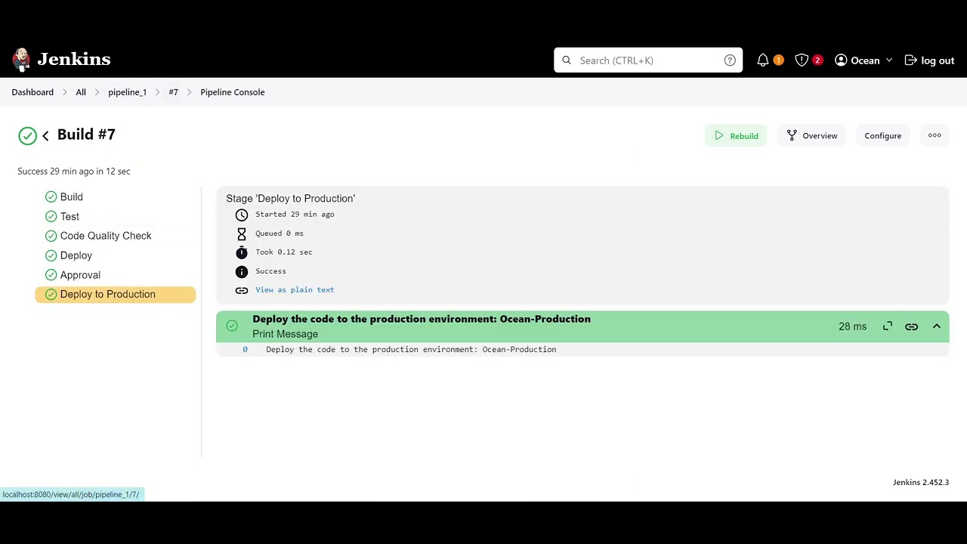Log out of Jenkins
The image size is (967, 544).
tap(930, 60)
